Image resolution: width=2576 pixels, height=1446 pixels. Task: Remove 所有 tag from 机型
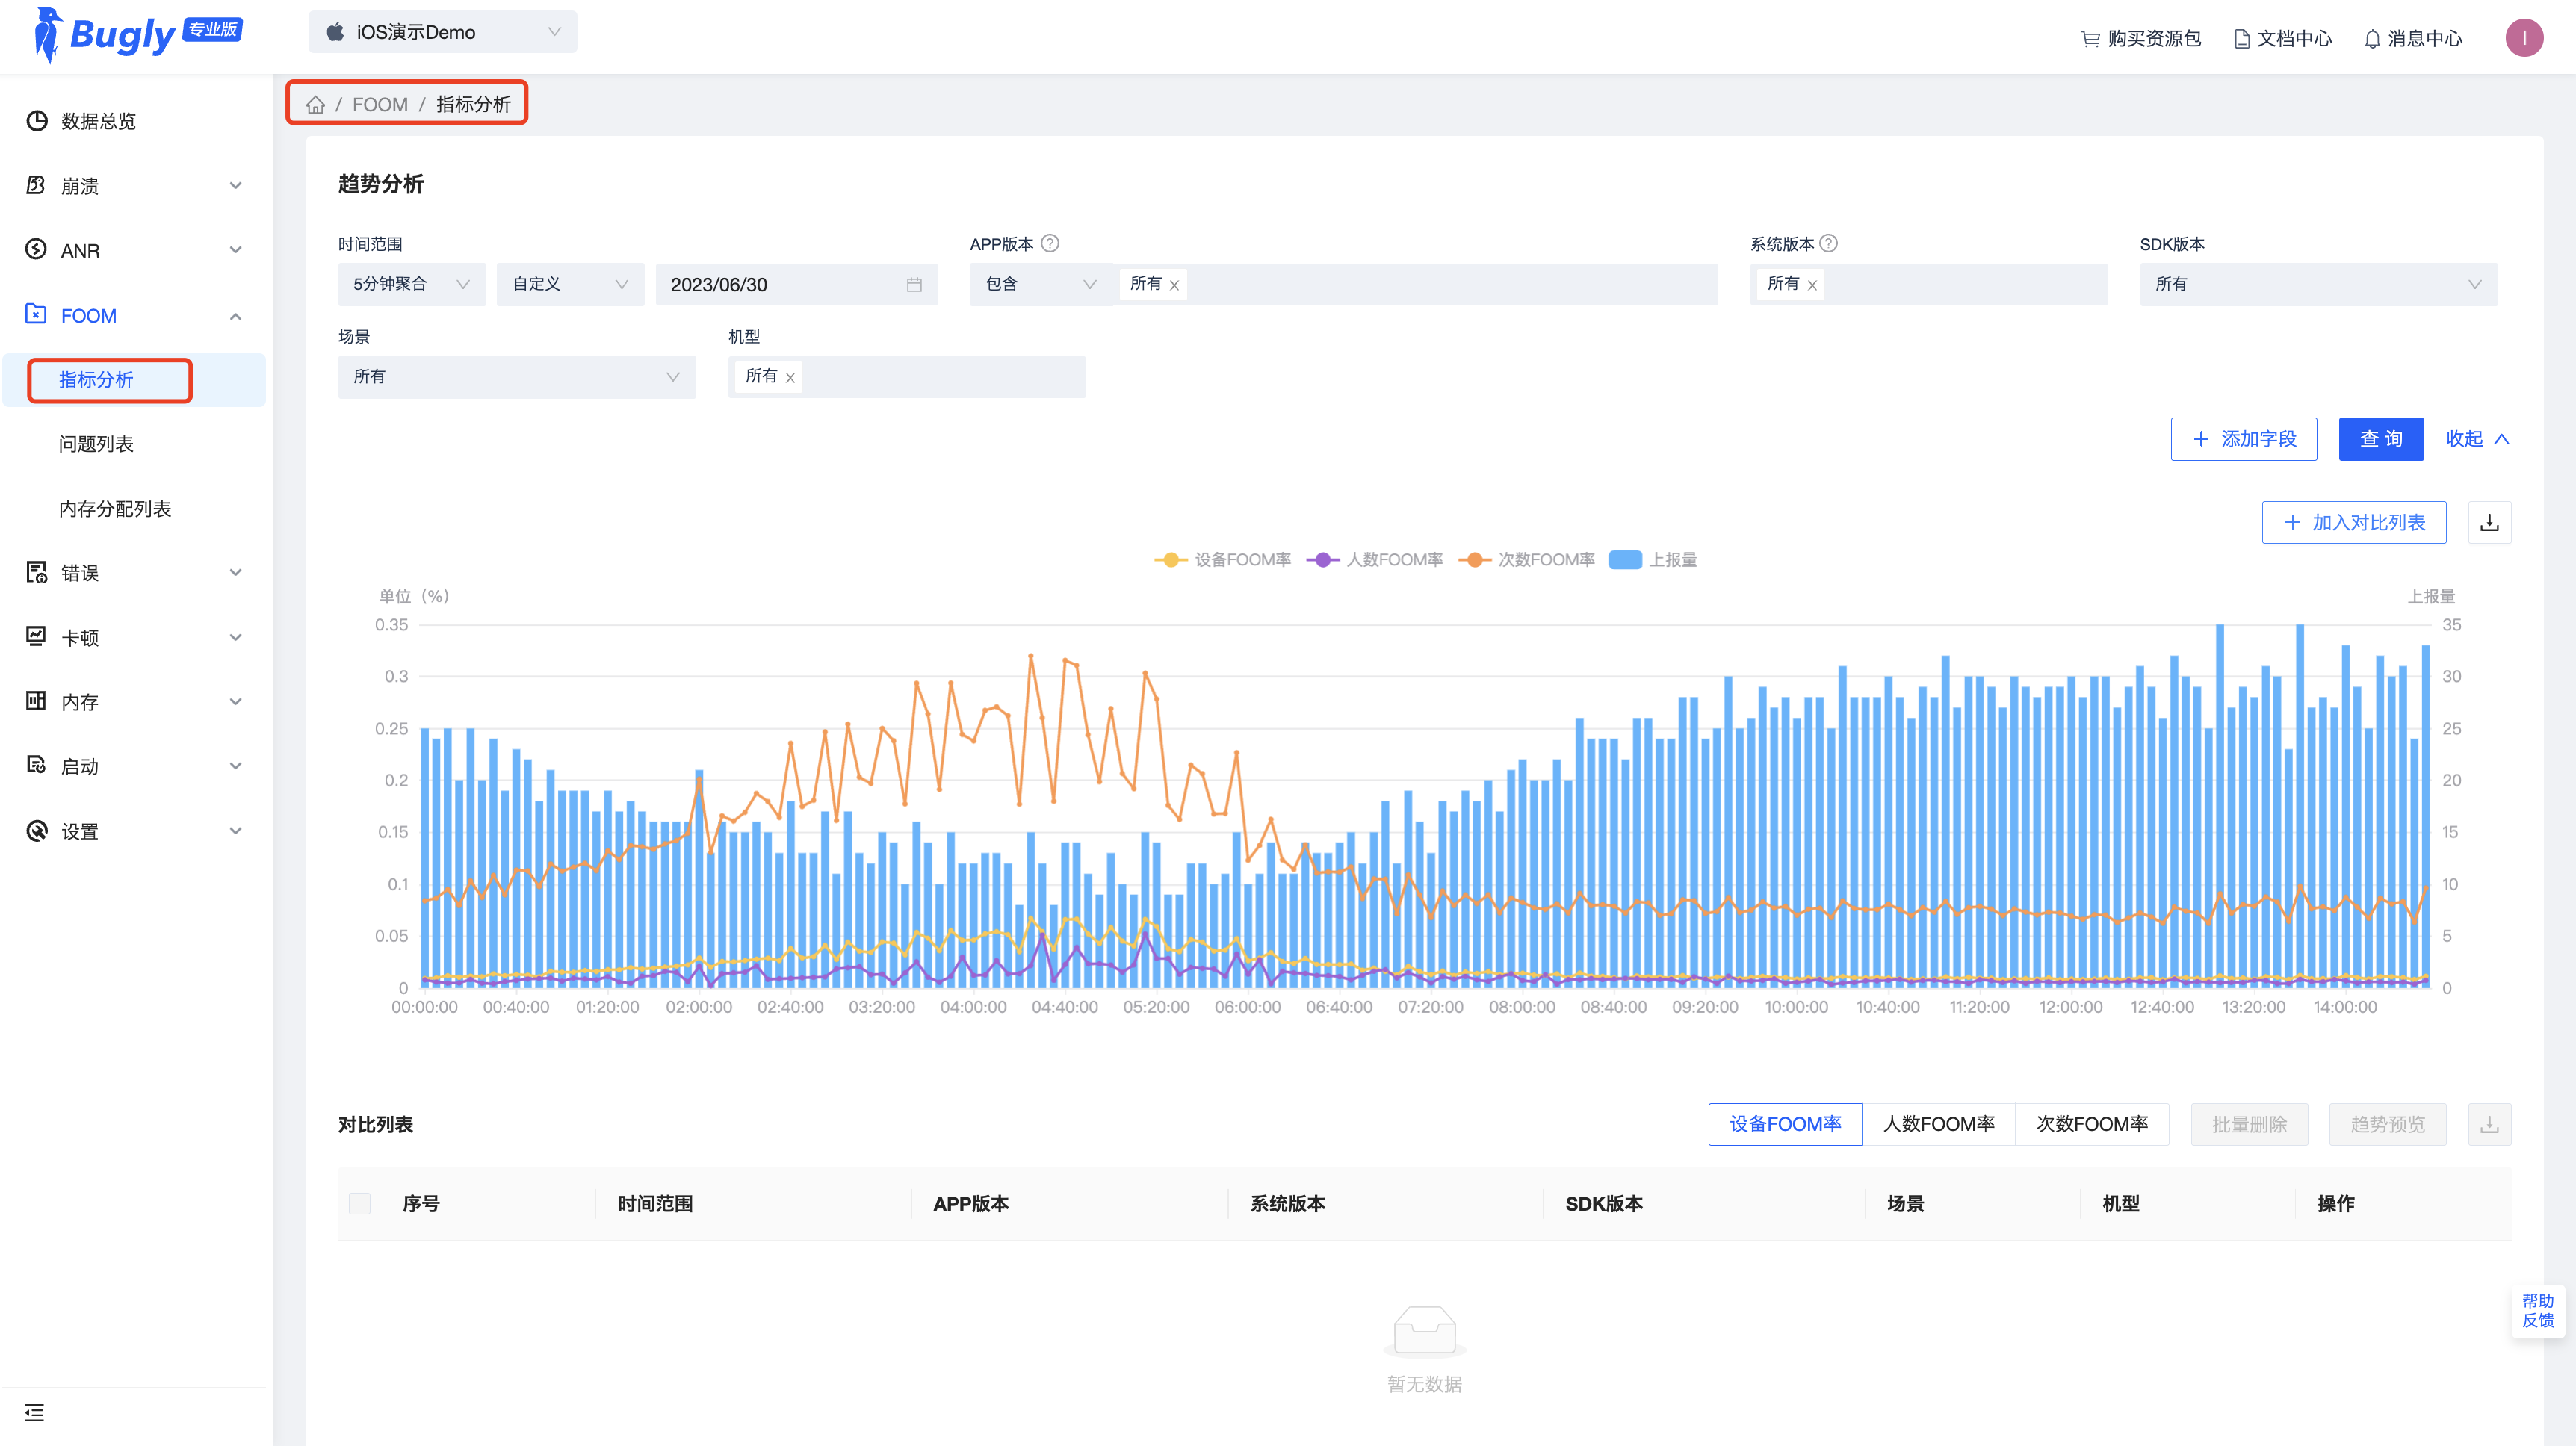pyautogui.click(x=790, y=378)
